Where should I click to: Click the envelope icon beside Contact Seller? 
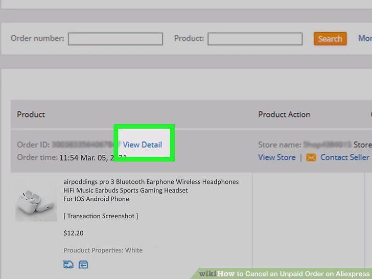point(311,157)
